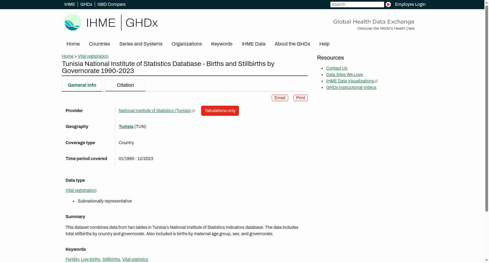The height and width of the screenshot is (263, 489).
Task: Click the time period value 01/1990 - 12/2023
Action: tap(136, 159)
